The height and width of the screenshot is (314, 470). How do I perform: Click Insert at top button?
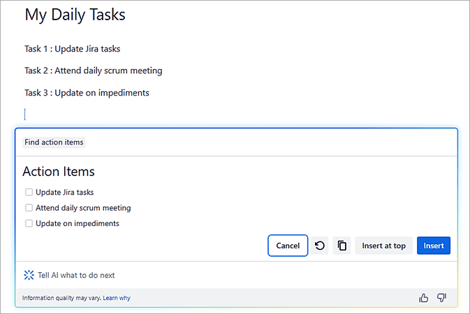pyautogui.click(x=383, y=246)
